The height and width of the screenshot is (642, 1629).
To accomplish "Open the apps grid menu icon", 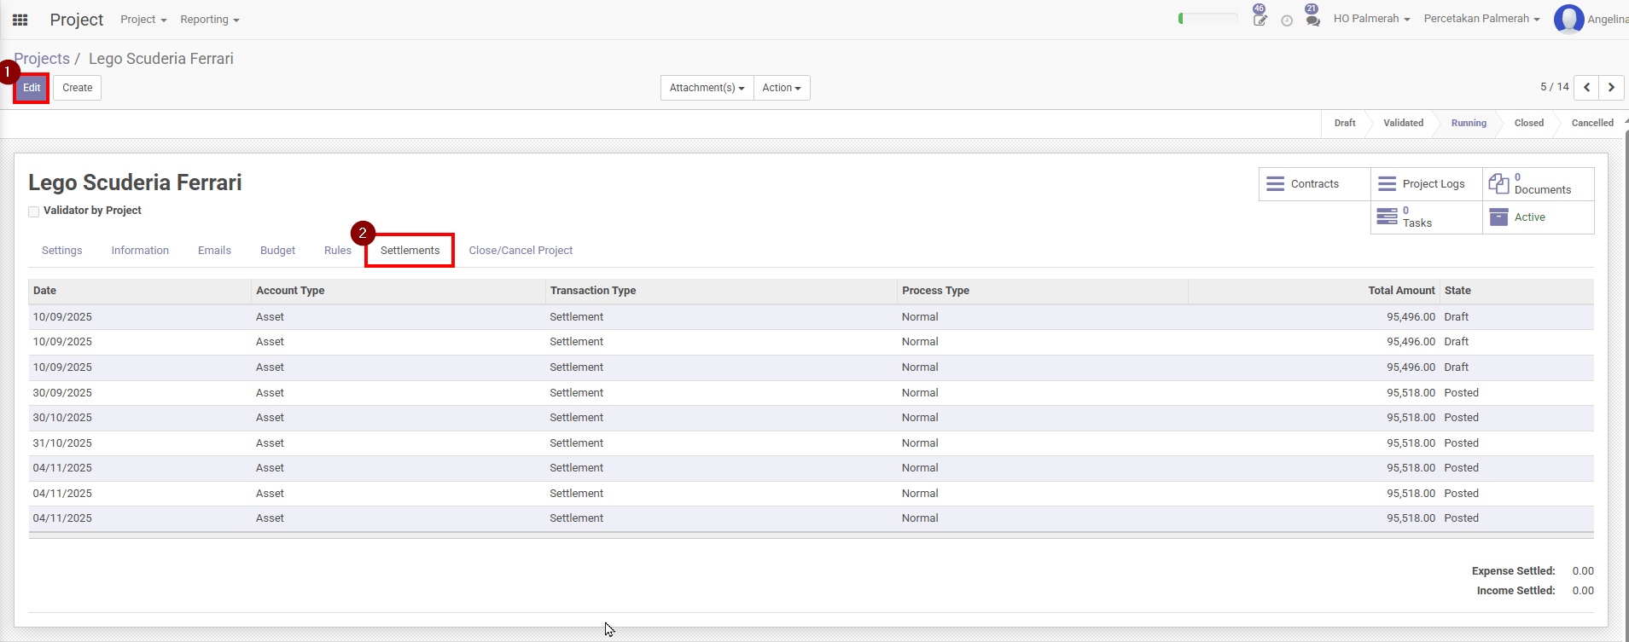I will tap(20, 20).
